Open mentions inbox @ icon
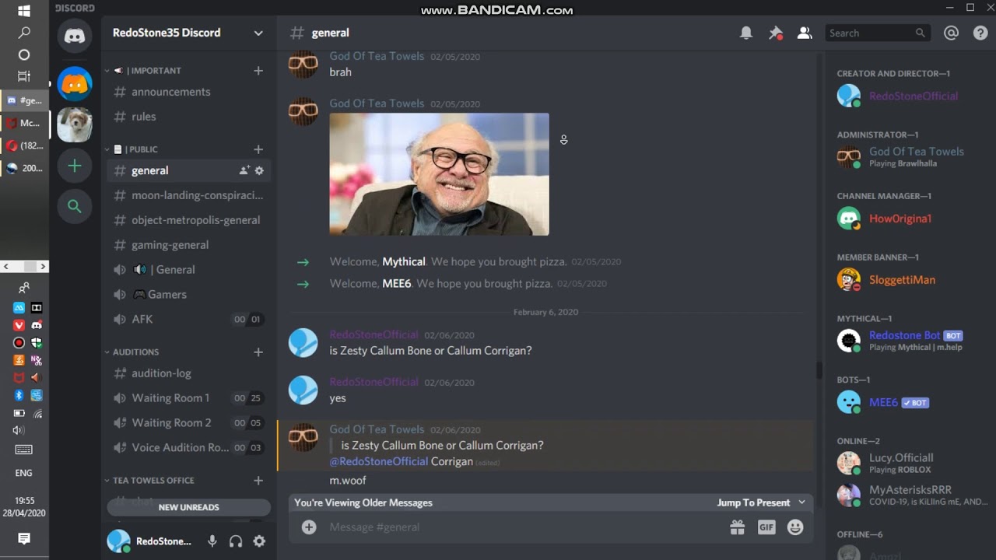The width and height of the screenshot is (996, 560). tap(951, 33)
